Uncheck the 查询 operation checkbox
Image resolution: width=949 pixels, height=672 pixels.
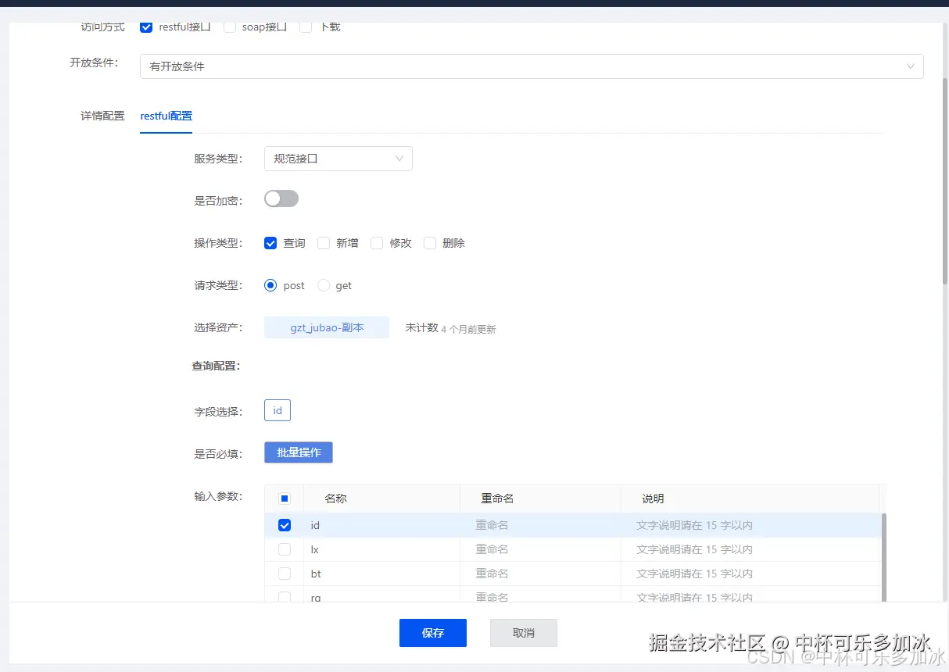pyautogui.click(x=270, y=243)
